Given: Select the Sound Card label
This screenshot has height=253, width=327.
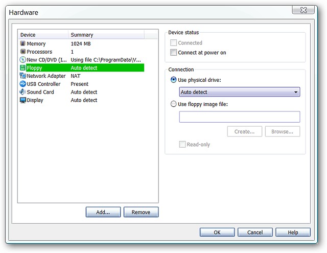Looking at the screenshot, I should coord(40,92).
